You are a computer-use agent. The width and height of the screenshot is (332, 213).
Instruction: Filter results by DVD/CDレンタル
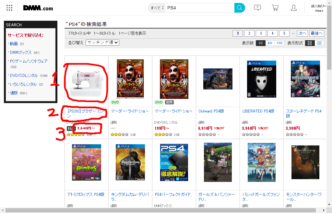pyautogui.click(x=24, y=76)
